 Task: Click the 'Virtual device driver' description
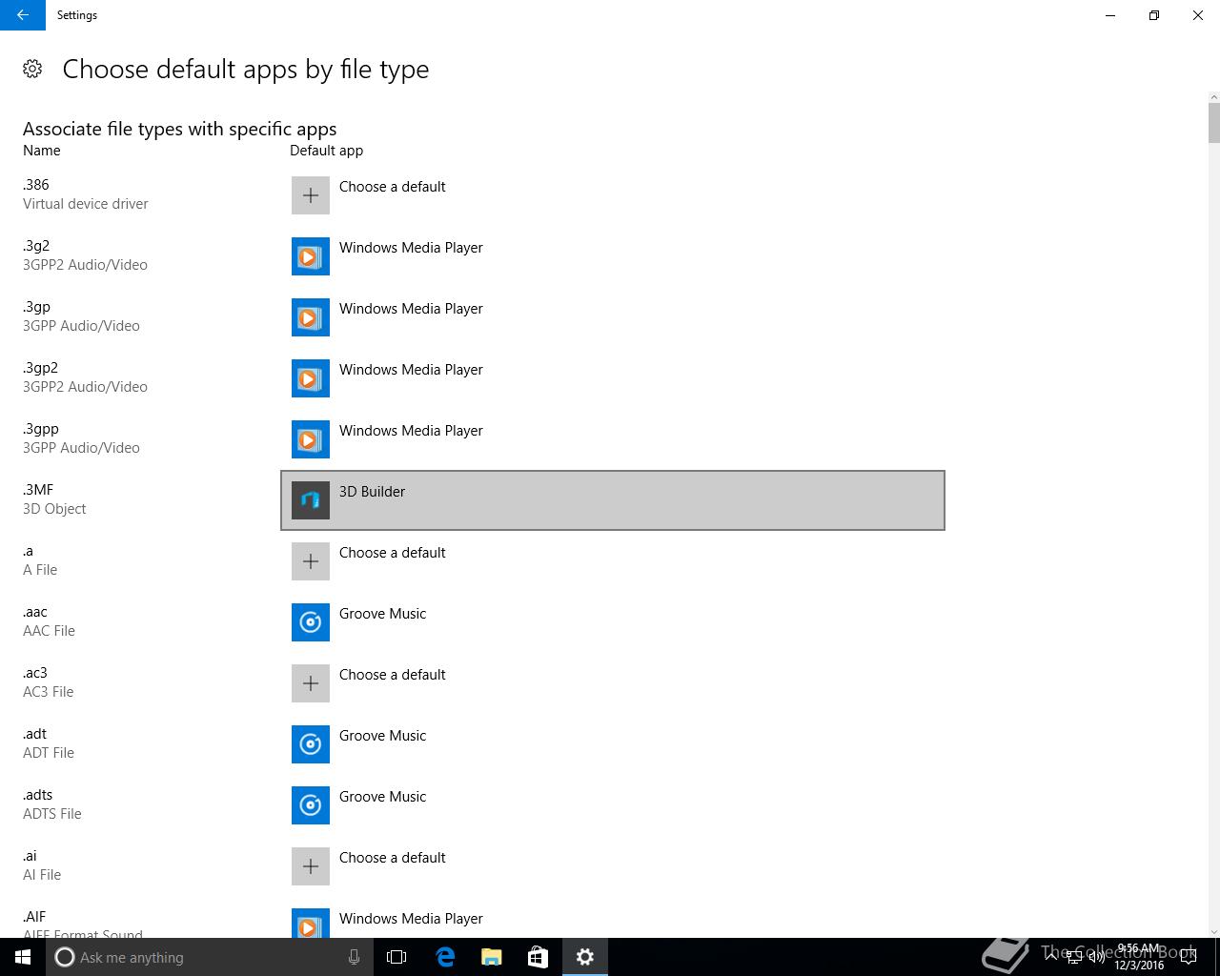86,204
